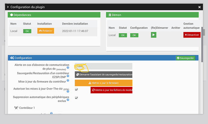Click the Dépendances OK status badge
The width and height of the screenshot is (208, 124).
pos(27,31)
